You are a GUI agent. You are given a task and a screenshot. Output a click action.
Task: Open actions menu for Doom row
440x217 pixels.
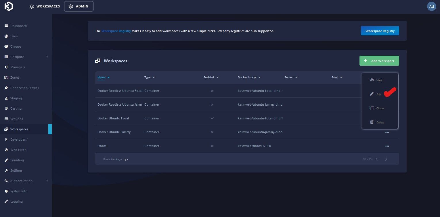(x=387, y=146)
